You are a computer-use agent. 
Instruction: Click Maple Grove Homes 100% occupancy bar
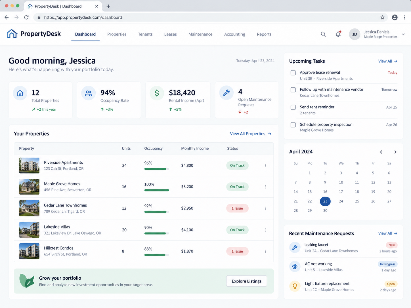157,190
